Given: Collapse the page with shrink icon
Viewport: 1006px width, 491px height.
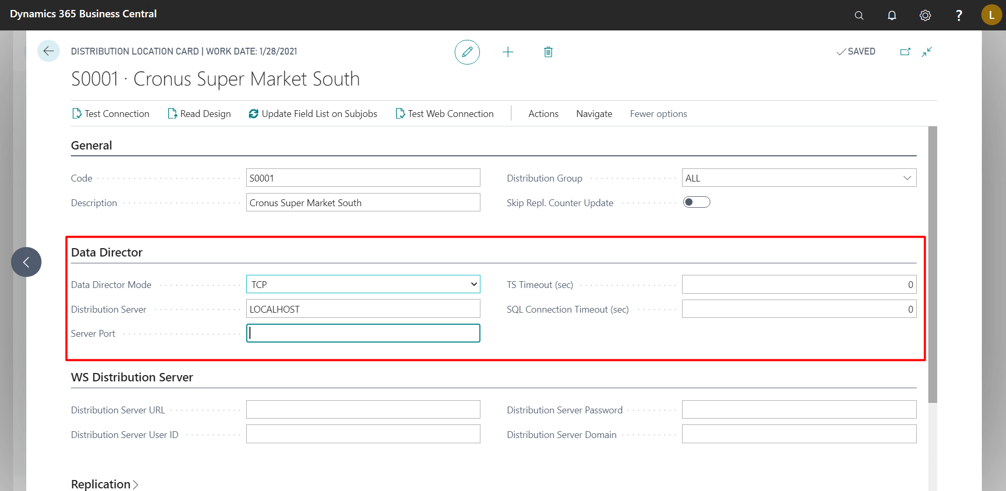Looking at the screenshot, I should click(927, 51).
